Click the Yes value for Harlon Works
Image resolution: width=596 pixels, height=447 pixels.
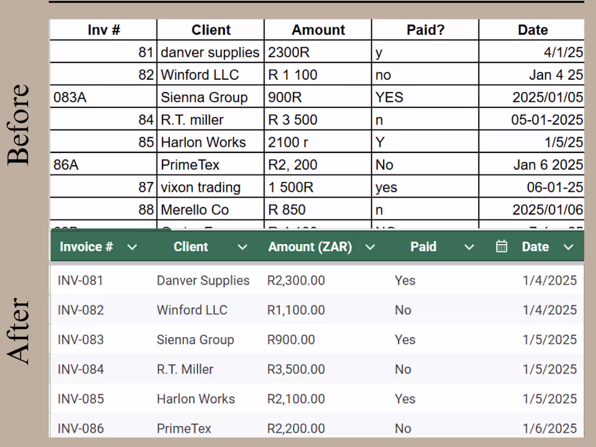tap(405, 399)
